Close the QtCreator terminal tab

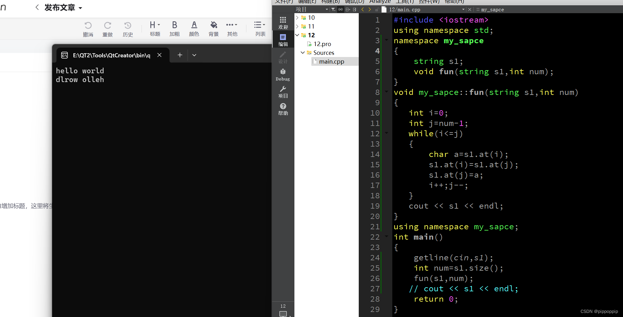pyautogui.click(x=159, y=55)
